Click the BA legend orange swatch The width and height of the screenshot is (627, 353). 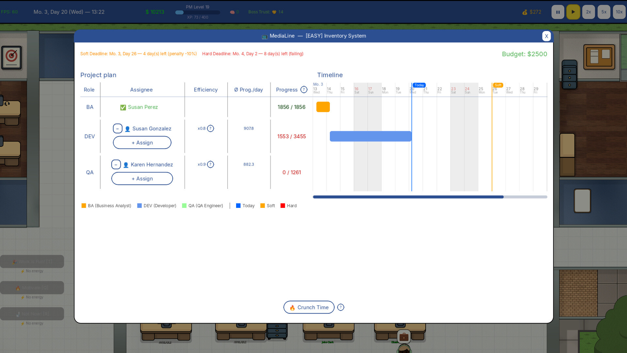click(84, 206)
